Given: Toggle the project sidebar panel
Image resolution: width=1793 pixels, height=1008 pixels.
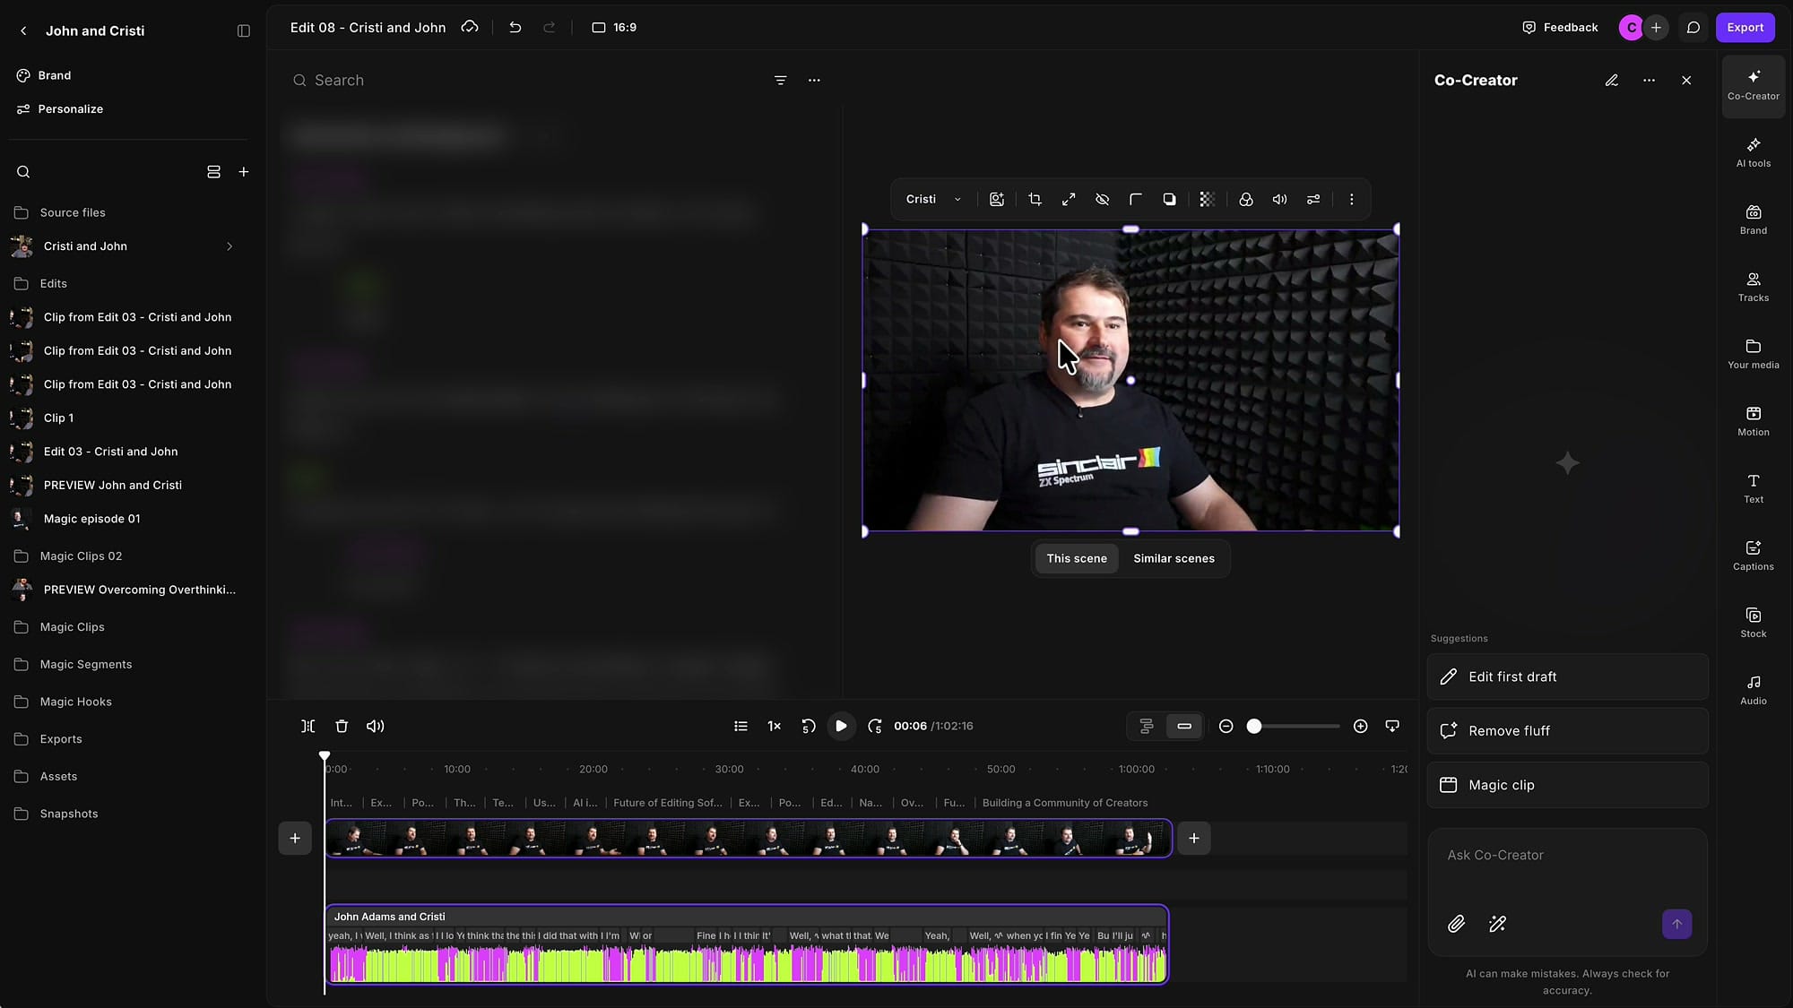Looking at the screenshot, I should click(x=244, y=30).
